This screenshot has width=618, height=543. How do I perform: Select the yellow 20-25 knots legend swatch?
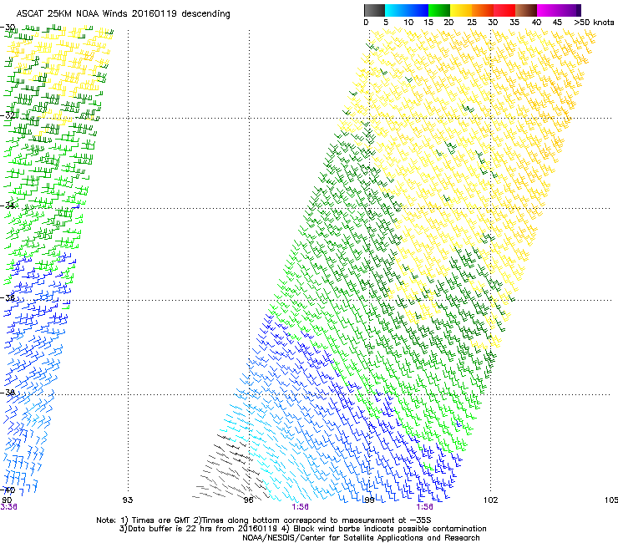point(461,10)
